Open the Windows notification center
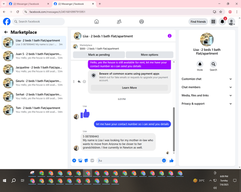Screen dimensions: 241x192 click(x=235, y=180)
